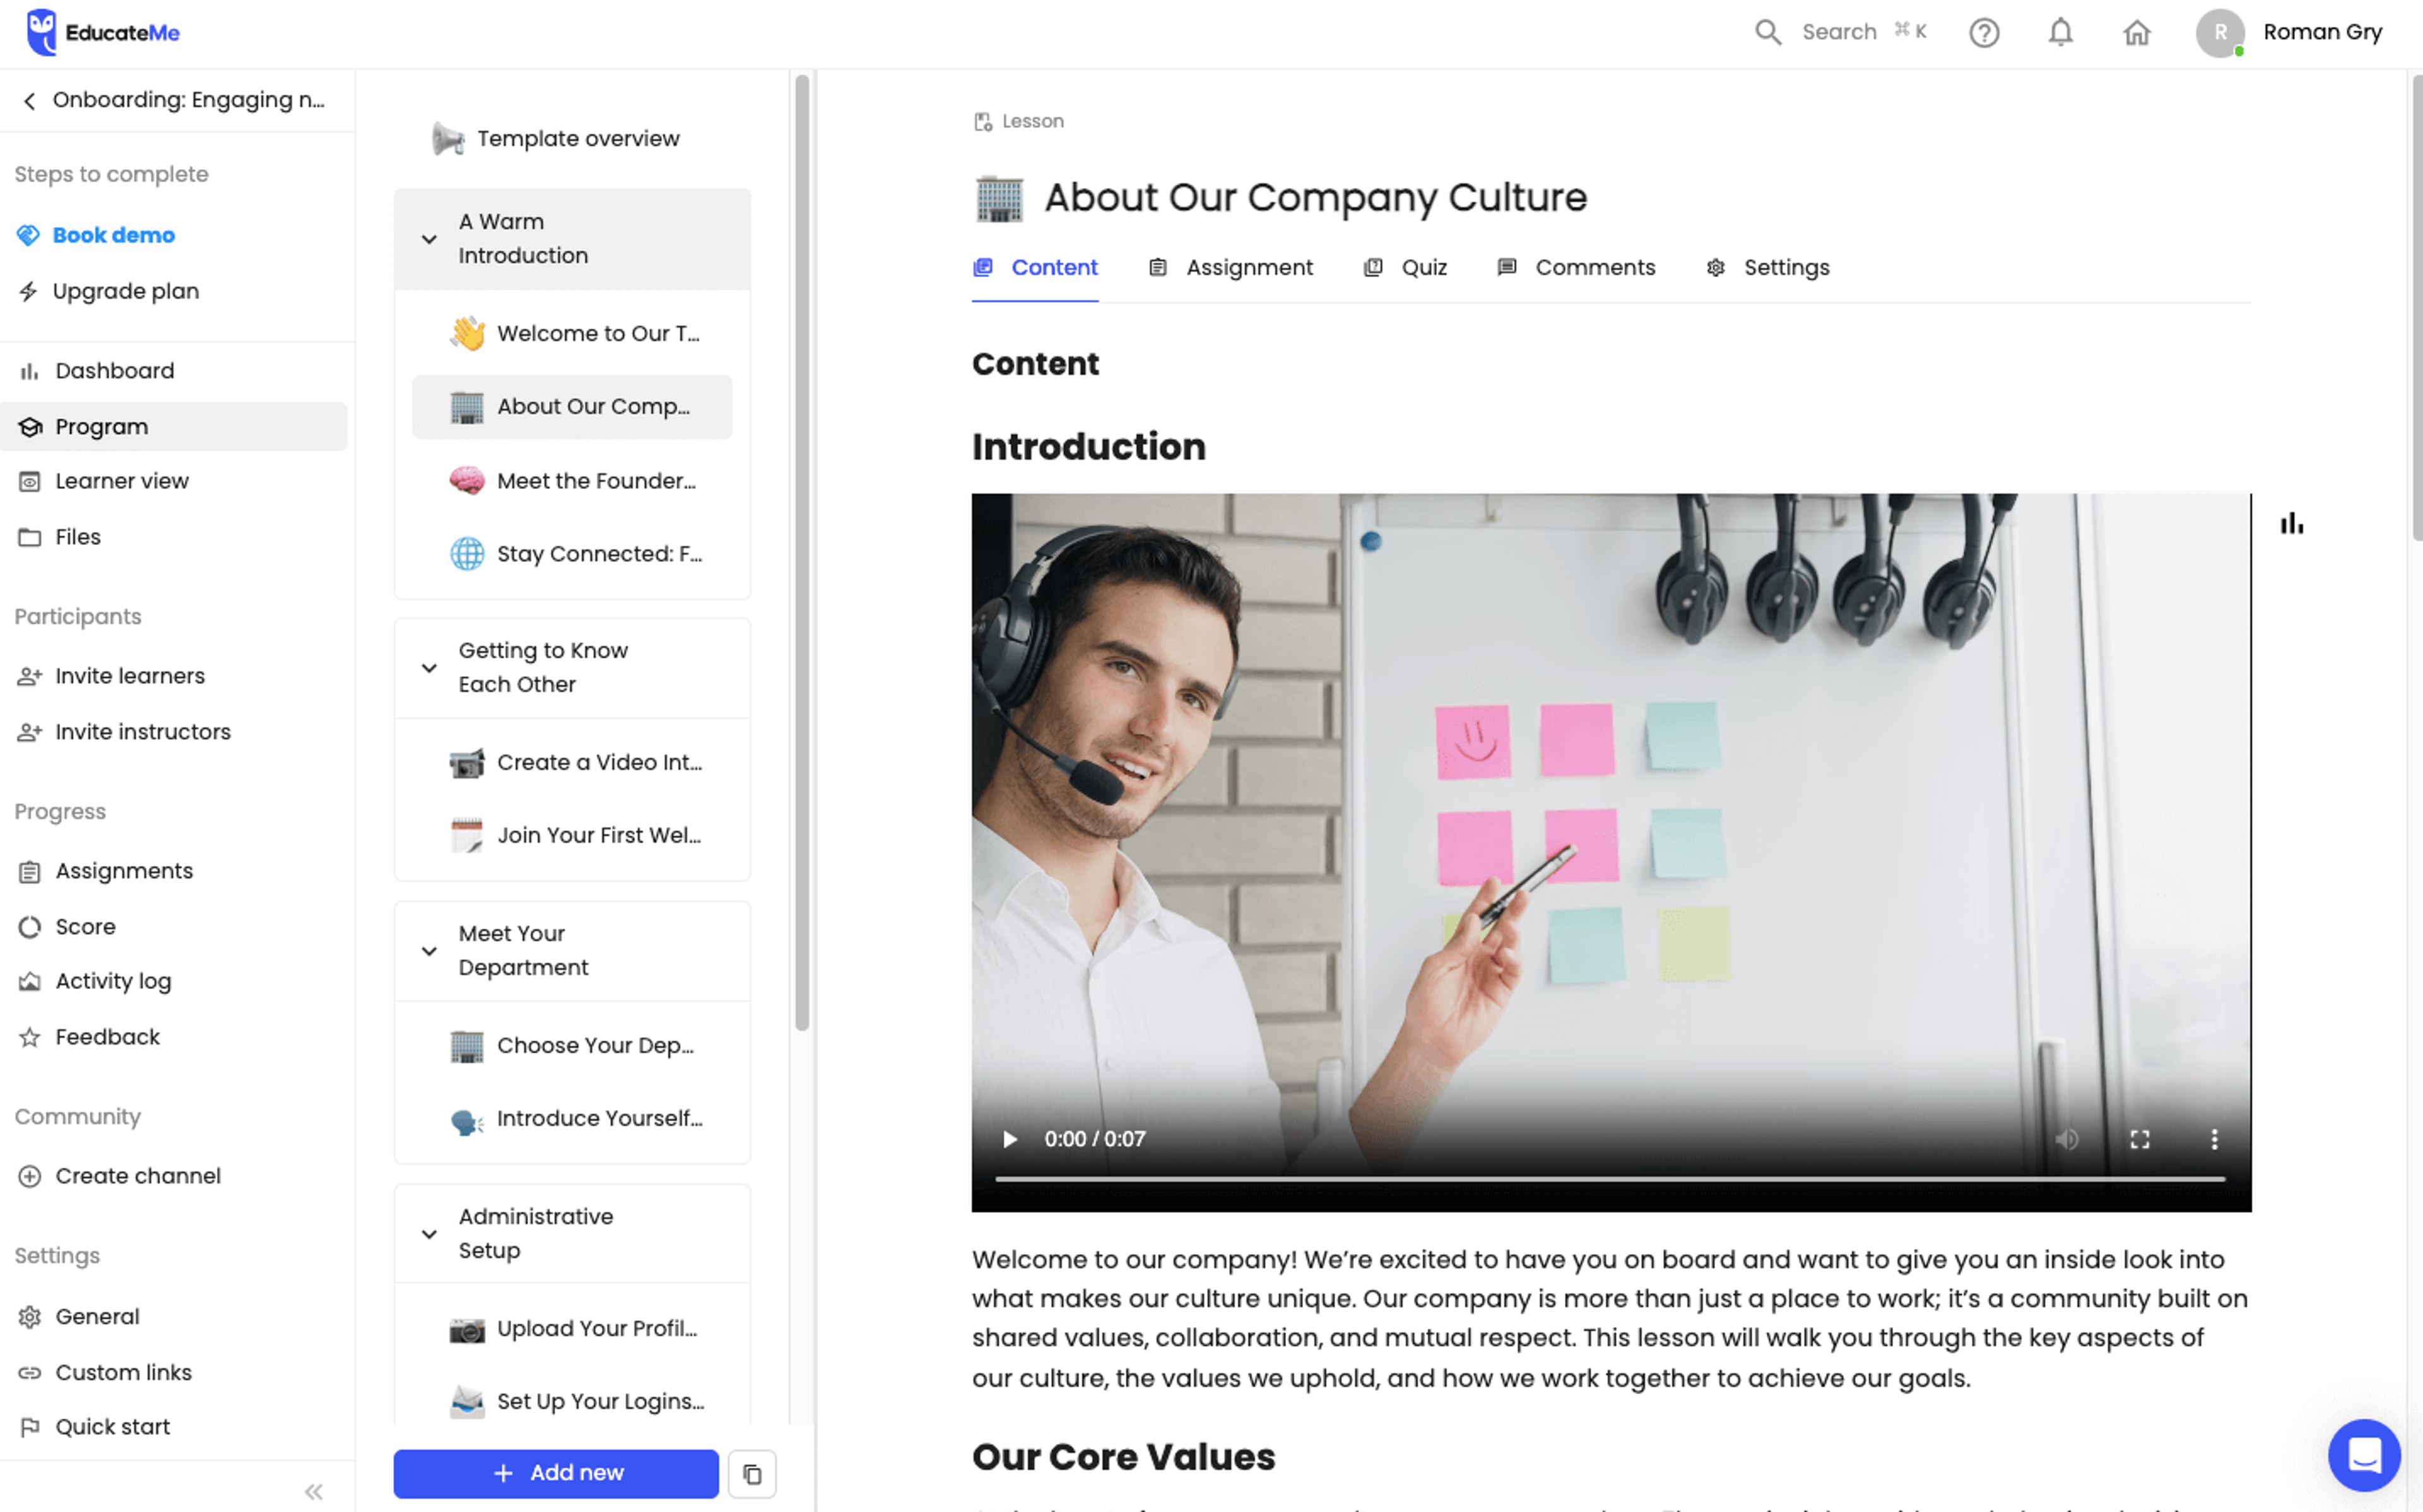The width and height of the screenshot is (2423, 1512).
Task: Collapse Getting to Know Each Other section
Action: pyautogui.click(x=429, y=668)
